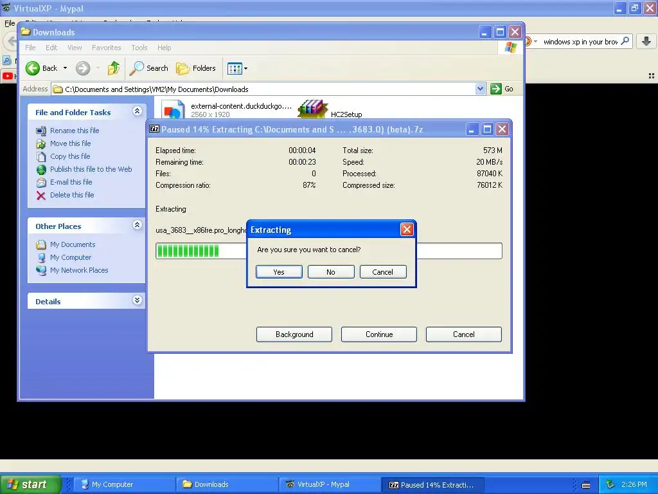
Task: Click the Start button
Action: click(31, 484)
